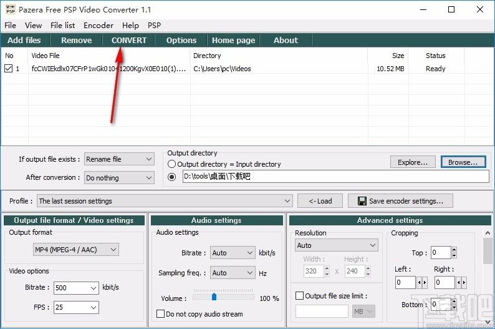Open the About toolbar item

pyautogui.click(x=286, y=40)
